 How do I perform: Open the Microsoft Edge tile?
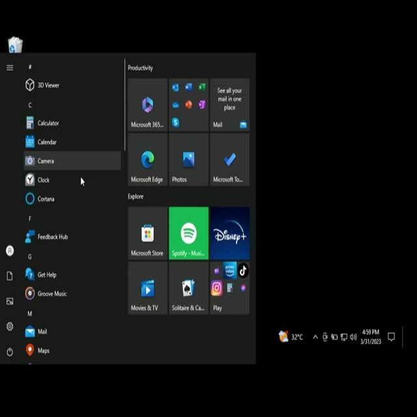148,160
